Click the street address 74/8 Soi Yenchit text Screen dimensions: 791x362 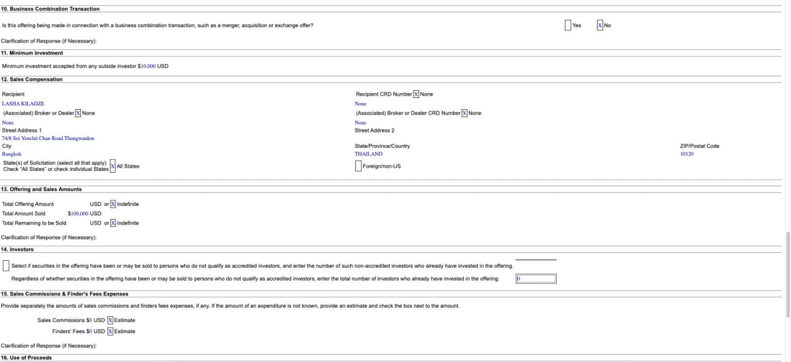(x=48, y=139)
